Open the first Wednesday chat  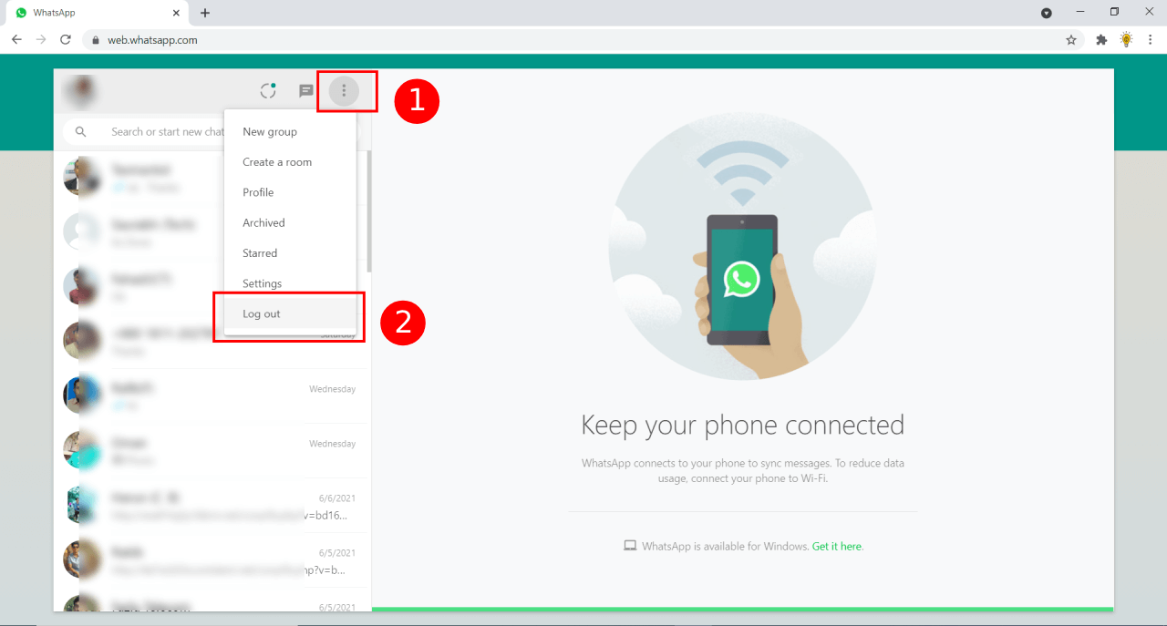coord(212,396)
